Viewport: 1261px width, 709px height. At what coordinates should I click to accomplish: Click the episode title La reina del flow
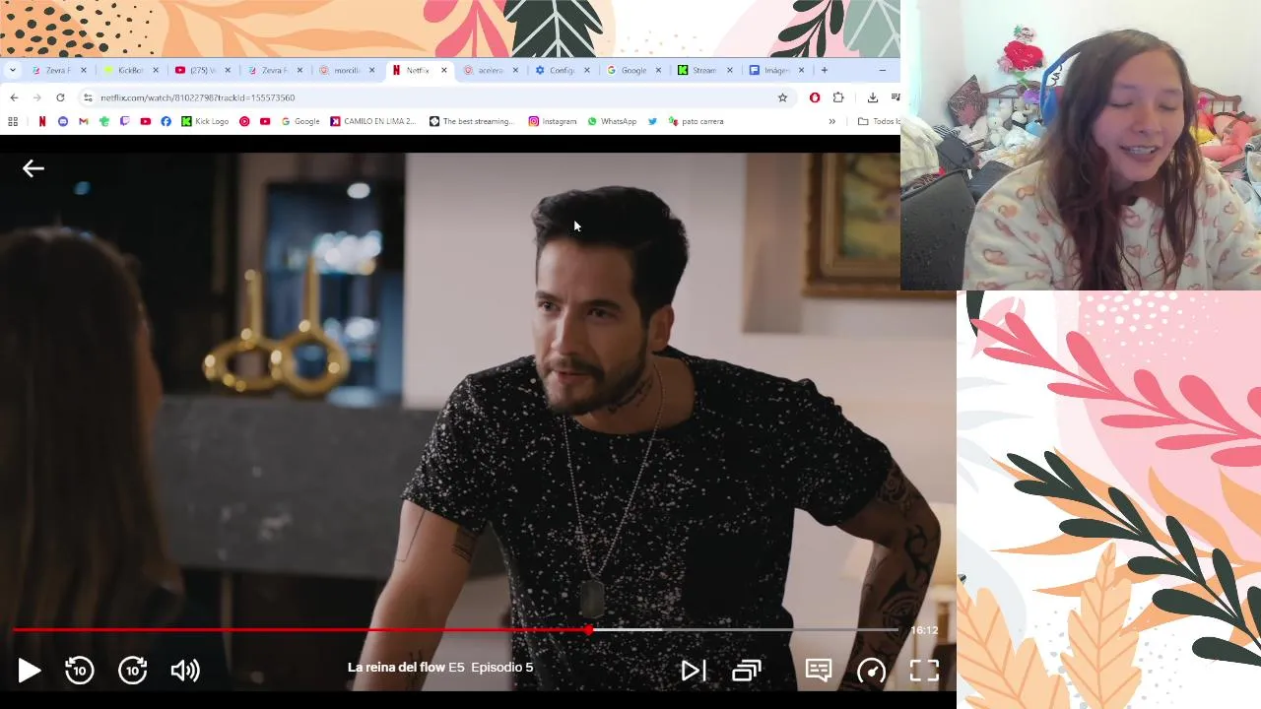tap(396, 667)
